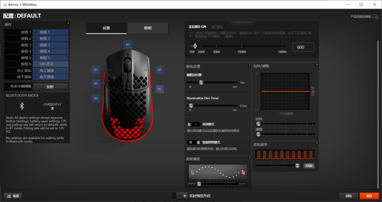Click the question mark beside 角度捕捉

pos(249,158)
